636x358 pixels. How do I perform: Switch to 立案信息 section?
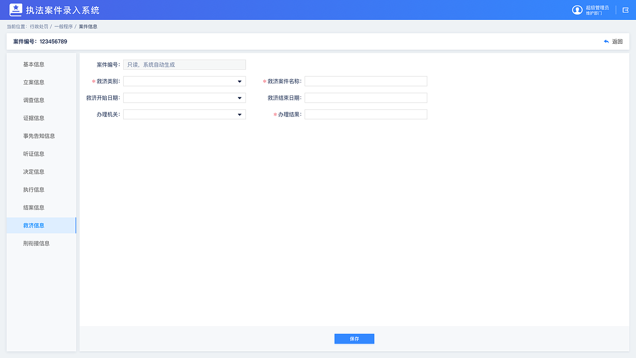(x=41, y=82)
